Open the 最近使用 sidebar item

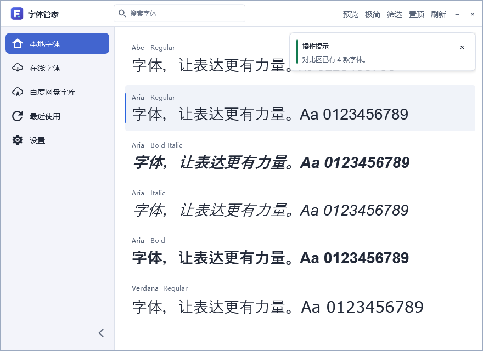click(57, 116)
